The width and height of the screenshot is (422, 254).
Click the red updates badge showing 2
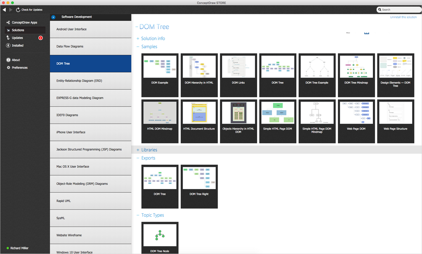click(41, 38)
